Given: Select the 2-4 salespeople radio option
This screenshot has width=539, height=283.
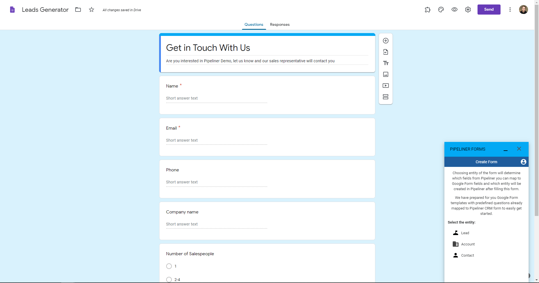Looking at the screenshot, I should (x=169, y=279).
